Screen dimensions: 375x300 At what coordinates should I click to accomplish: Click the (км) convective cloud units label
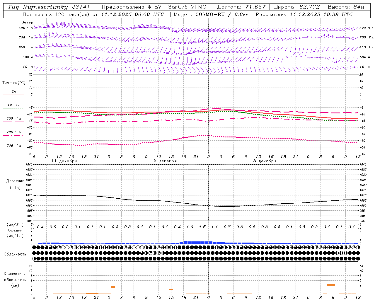(15, 285)
